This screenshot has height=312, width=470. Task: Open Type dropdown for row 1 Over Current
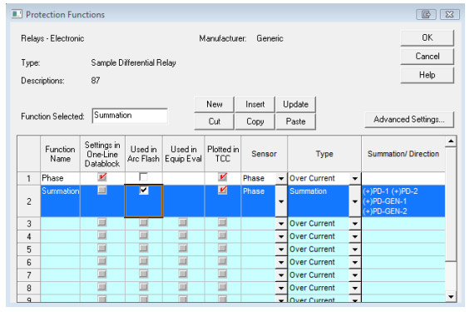(x=355, y=179)
